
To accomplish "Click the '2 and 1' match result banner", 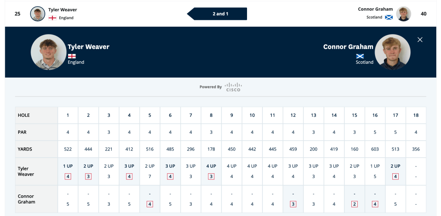I will click(x=220, y=14).
